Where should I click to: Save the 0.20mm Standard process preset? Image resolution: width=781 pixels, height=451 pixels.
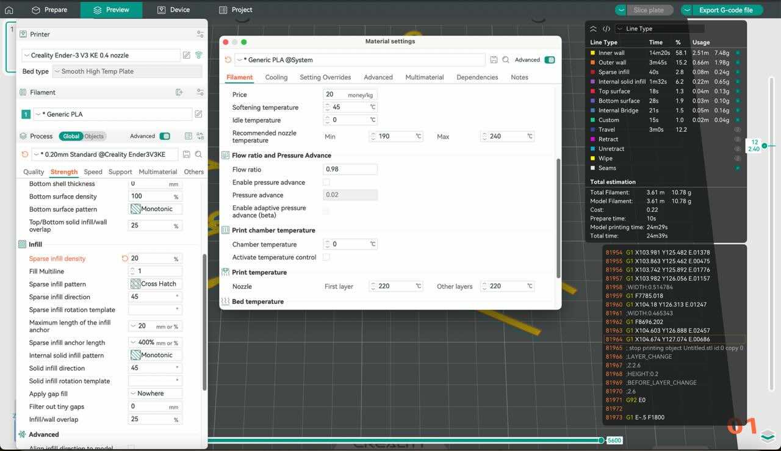[x=187, y=154]
